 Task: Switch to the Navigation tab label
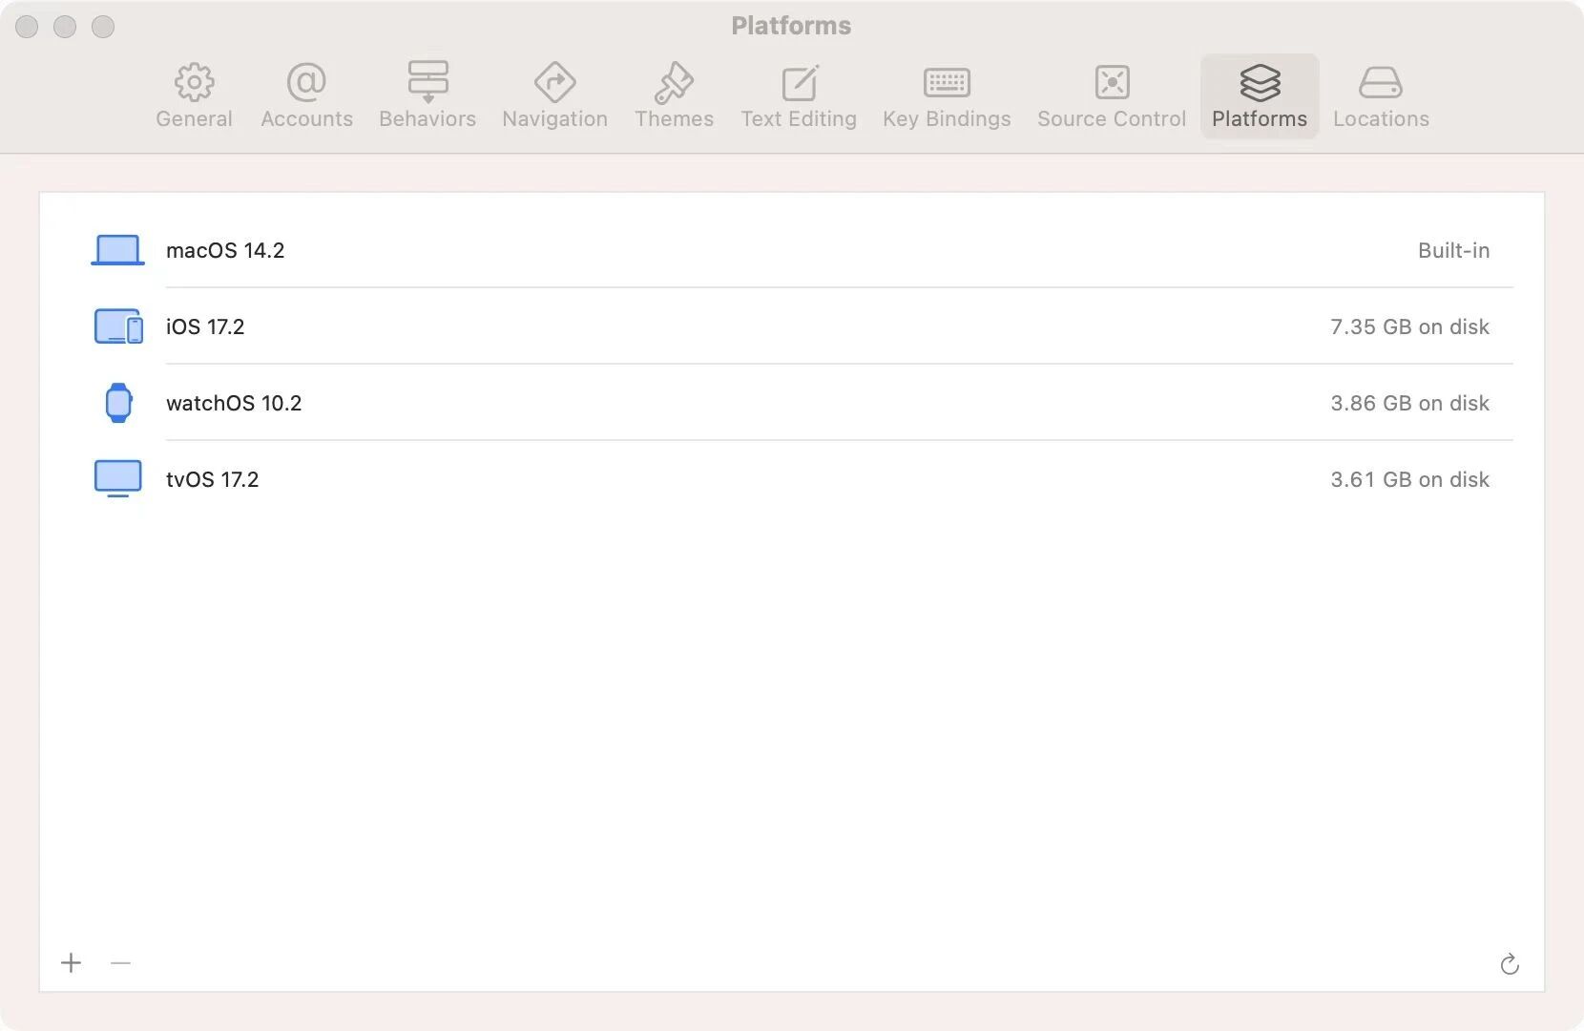[x=555, y=119]
